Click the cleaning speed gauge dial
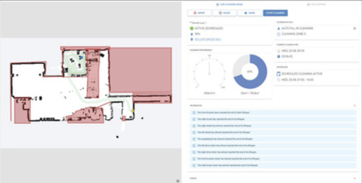The width and height of the screenshot is (362, 183). pos(209,72)
